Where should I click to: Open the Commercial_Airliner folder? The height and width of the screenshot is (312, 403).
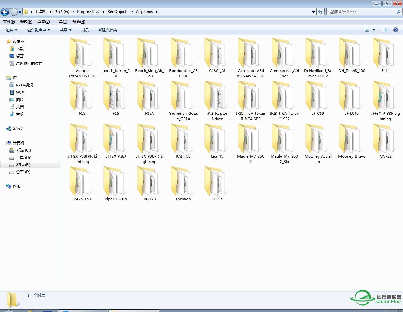(284, 58)
